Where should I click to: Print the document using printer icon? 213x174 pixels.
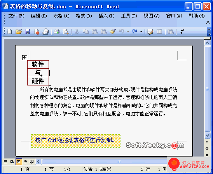click(57, 31)
